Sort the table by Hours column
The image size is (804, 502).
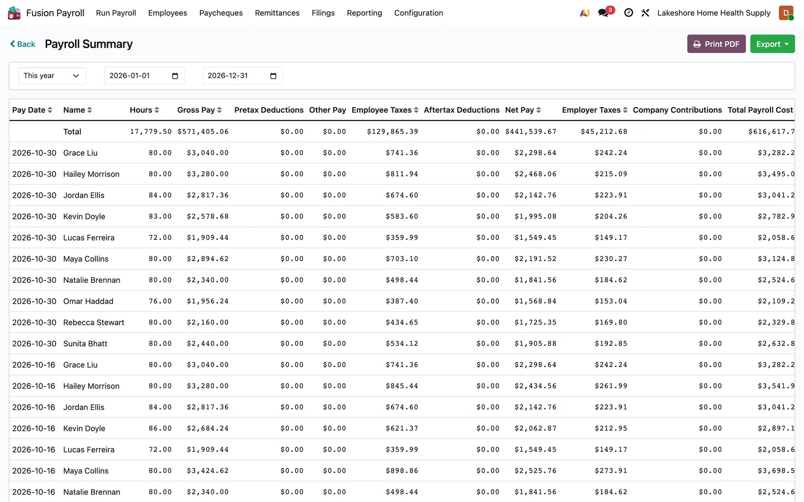click(145, 110)
